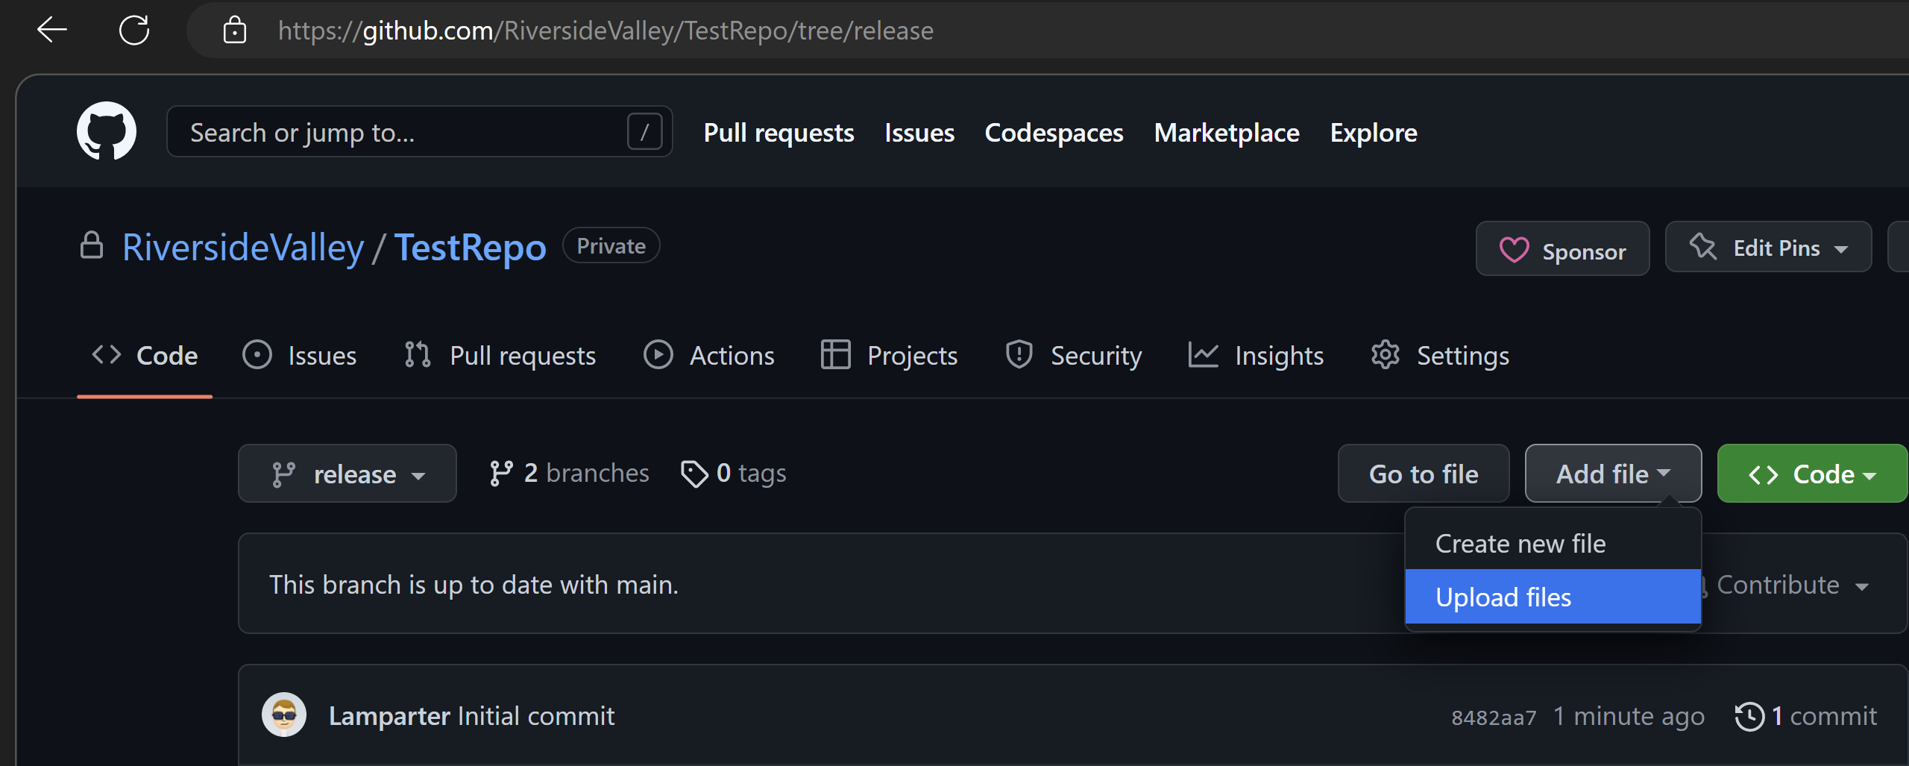Screen dimensions: 1909x766
Task: Expand the release branch selector
Action: (347, 473)
